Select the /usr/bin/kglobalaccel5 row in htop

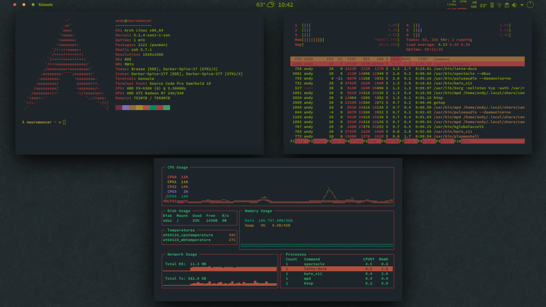click(x=407, y=127)
